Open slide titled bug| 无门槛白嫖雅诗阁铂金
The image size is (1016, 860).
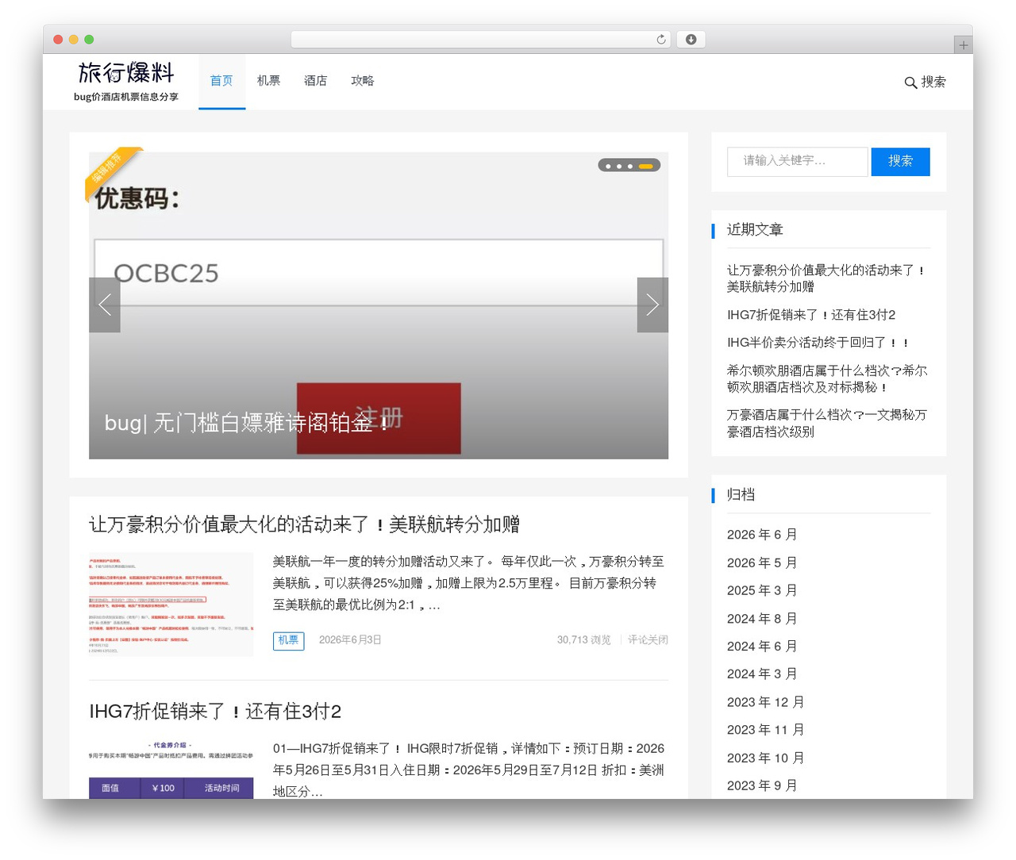[248, 423]
